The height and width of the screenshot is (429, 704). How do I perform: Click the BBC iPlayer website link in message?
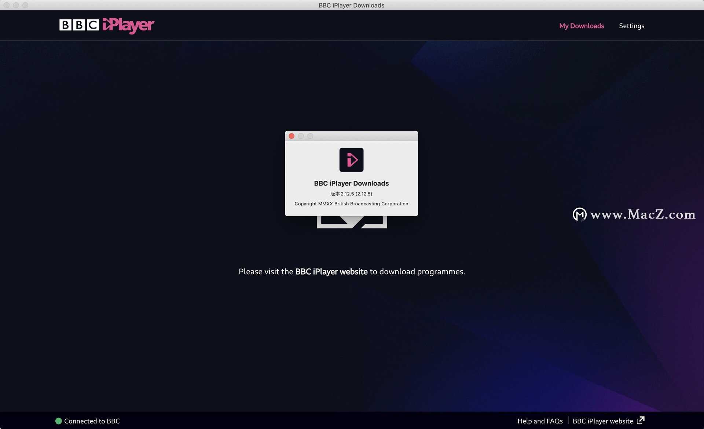coord(331,272)
